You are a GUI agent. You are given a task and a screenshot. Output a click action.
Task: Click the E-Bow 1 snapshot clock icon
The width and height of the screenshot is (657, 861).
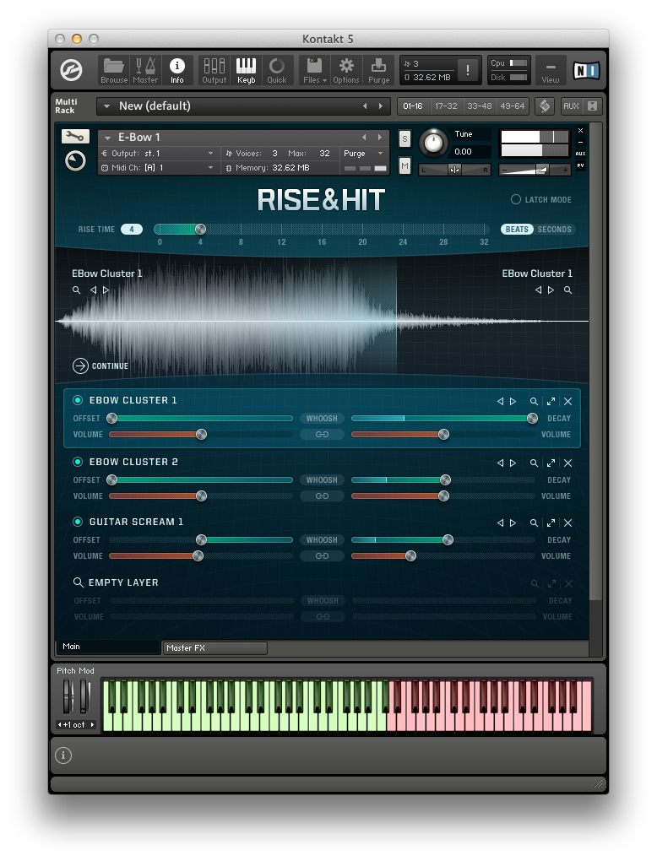pos(75,161)
